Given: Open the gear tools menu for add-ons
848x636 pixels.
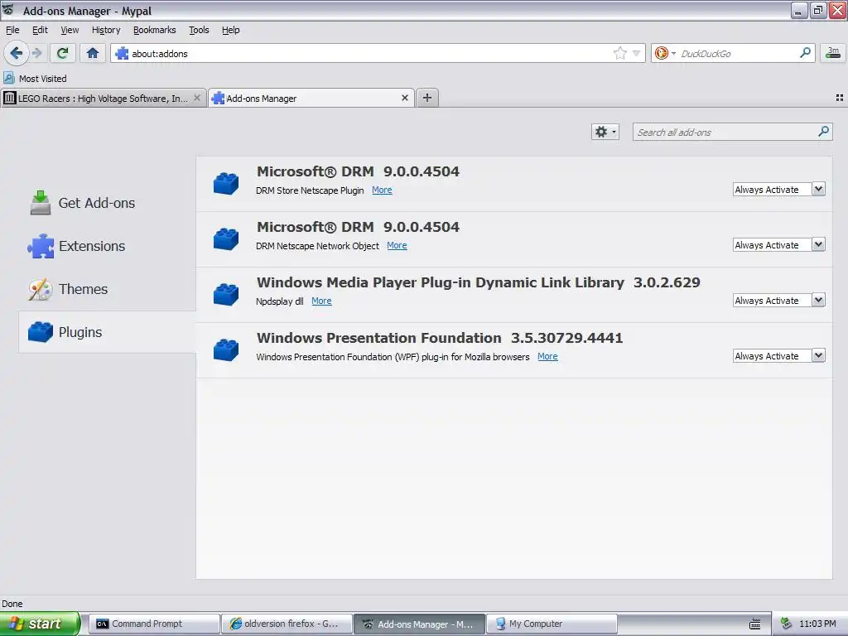Looking at the screenshot, I should coord(605,132).
